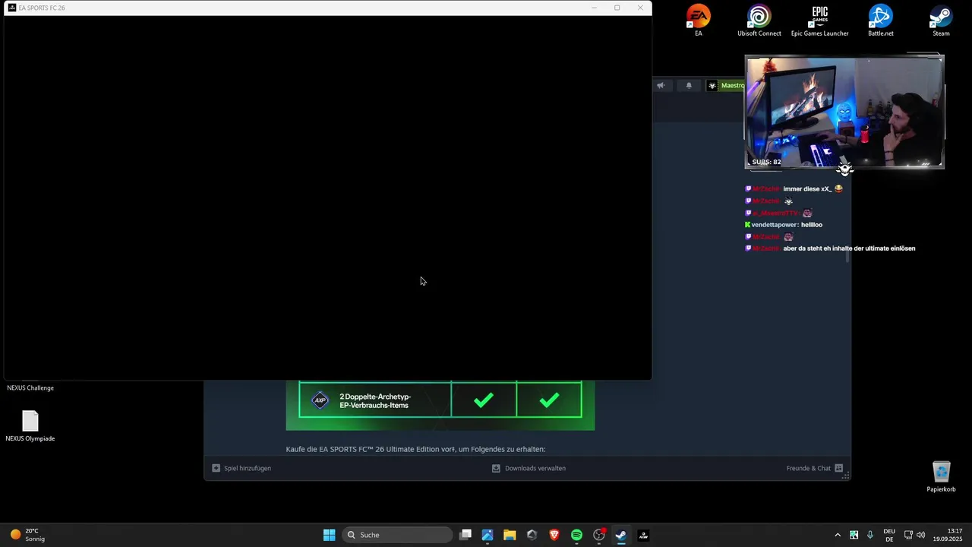Open the Steam desktop shortcut

[941, 20]
